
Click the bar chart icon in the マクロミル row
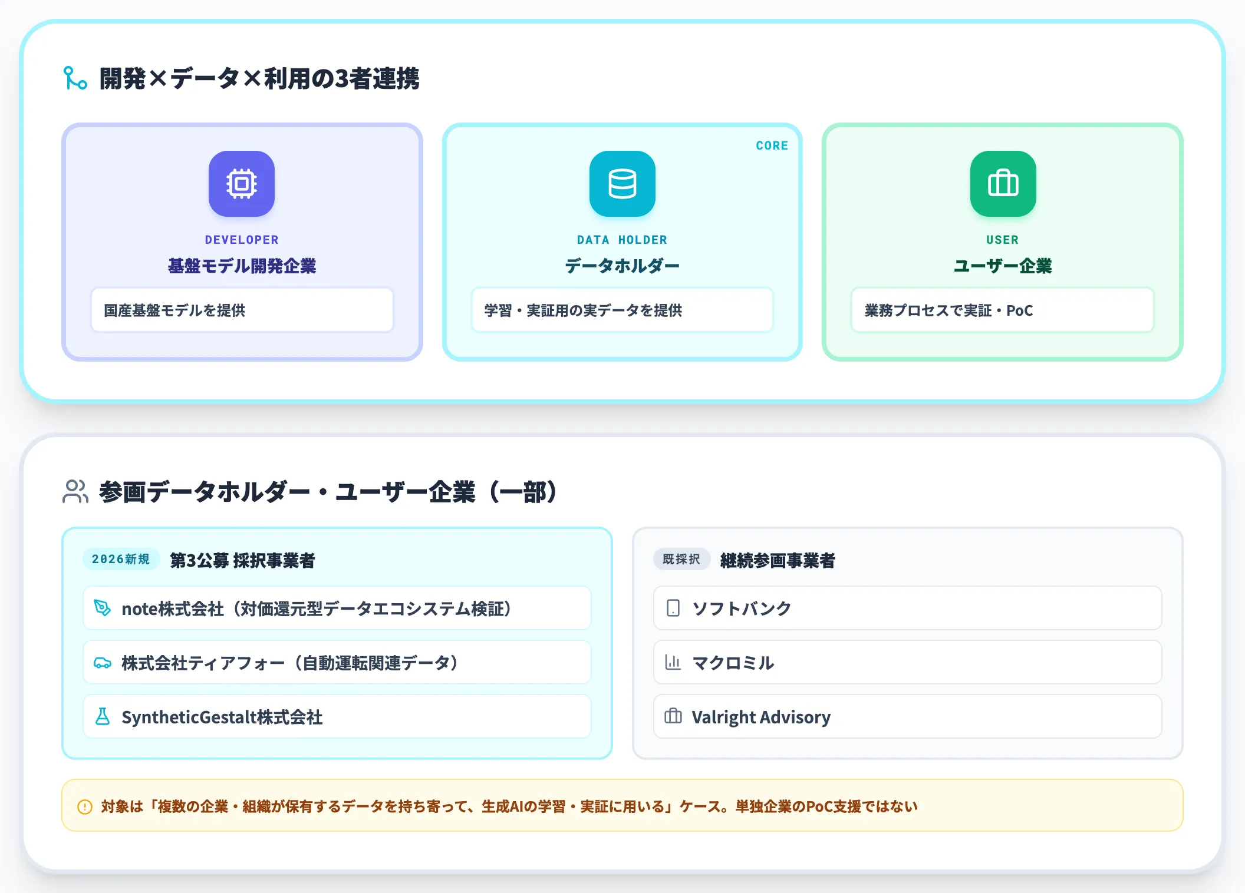pyautogui.click(x=673, y=663)
